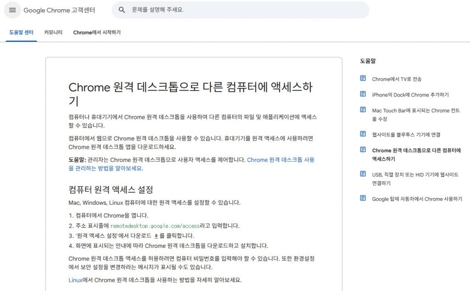
Task: Click the article icon beside iPhone의 Dock에 Chrome 추가하기
Action: tap(363, 94)
